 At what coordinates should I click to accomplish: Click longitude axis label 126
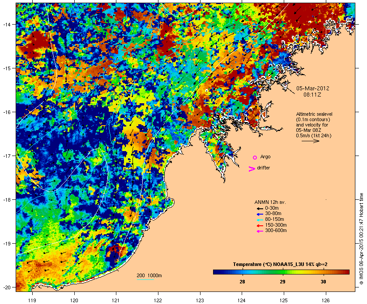click(326, 300)
